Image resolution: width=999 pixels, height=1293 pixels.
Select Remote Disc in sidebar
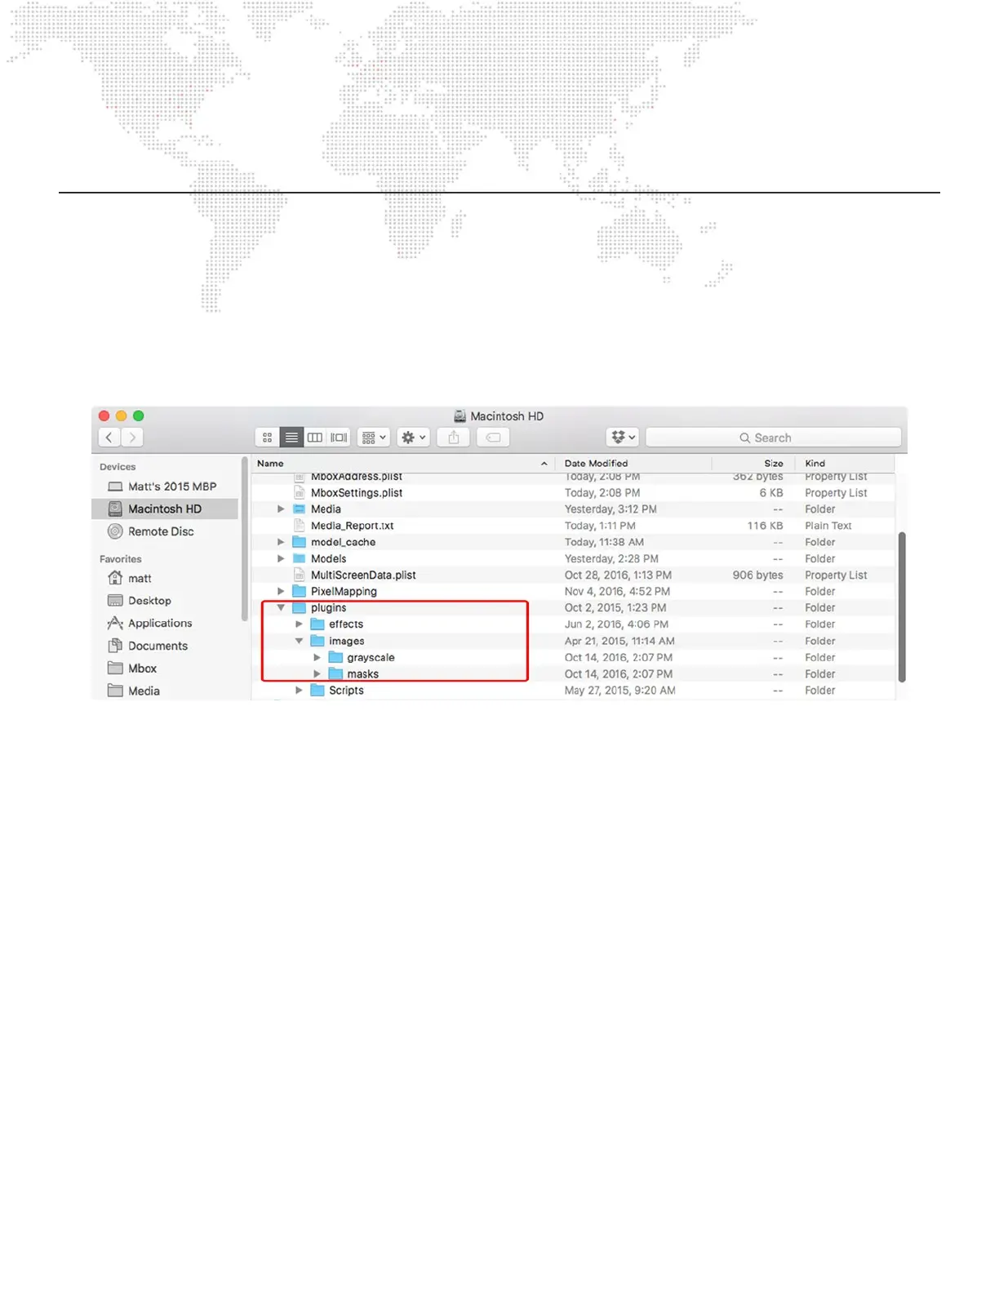click(165, 531)
